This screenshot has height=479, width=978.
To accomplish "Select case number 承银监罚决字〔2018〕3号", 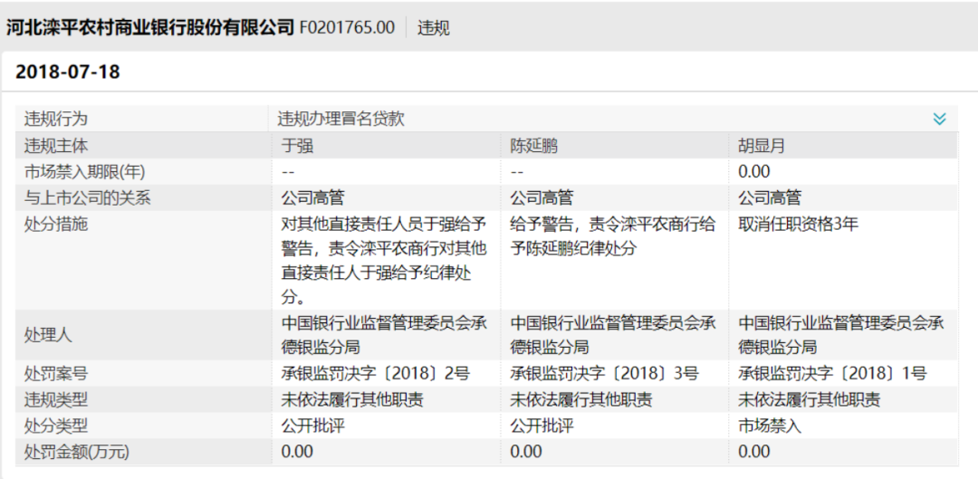I will click(604, 374).
